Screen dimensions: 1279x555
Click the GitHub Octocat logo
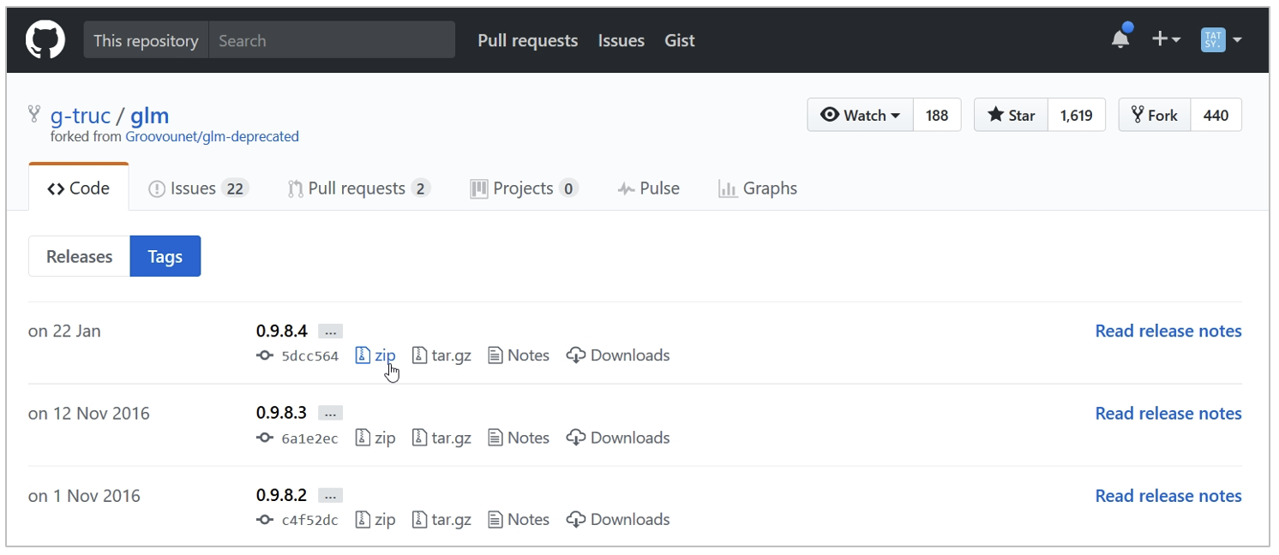click(45, 40)
